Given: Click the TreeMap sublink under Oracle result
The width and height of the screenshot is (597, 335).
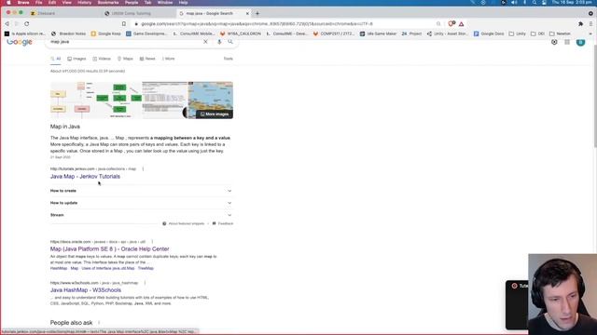Looking at the screenshot, I should click(x=146, y=269).
